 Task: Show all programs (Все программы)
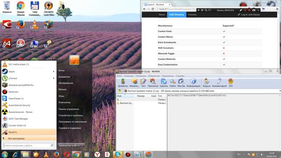[x=29, y=139]
